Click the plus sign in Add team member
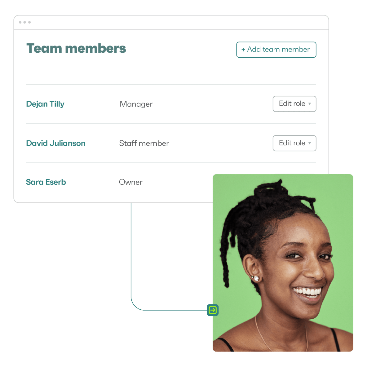The height and width of the screenshot is (367, 367). (243, 50)
